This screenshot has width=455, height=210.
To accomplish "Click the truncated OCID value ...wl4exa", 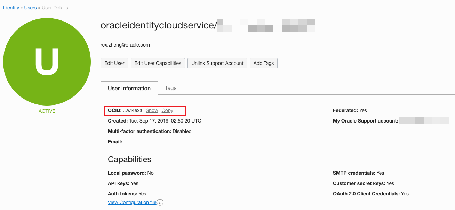I will 133,110.
